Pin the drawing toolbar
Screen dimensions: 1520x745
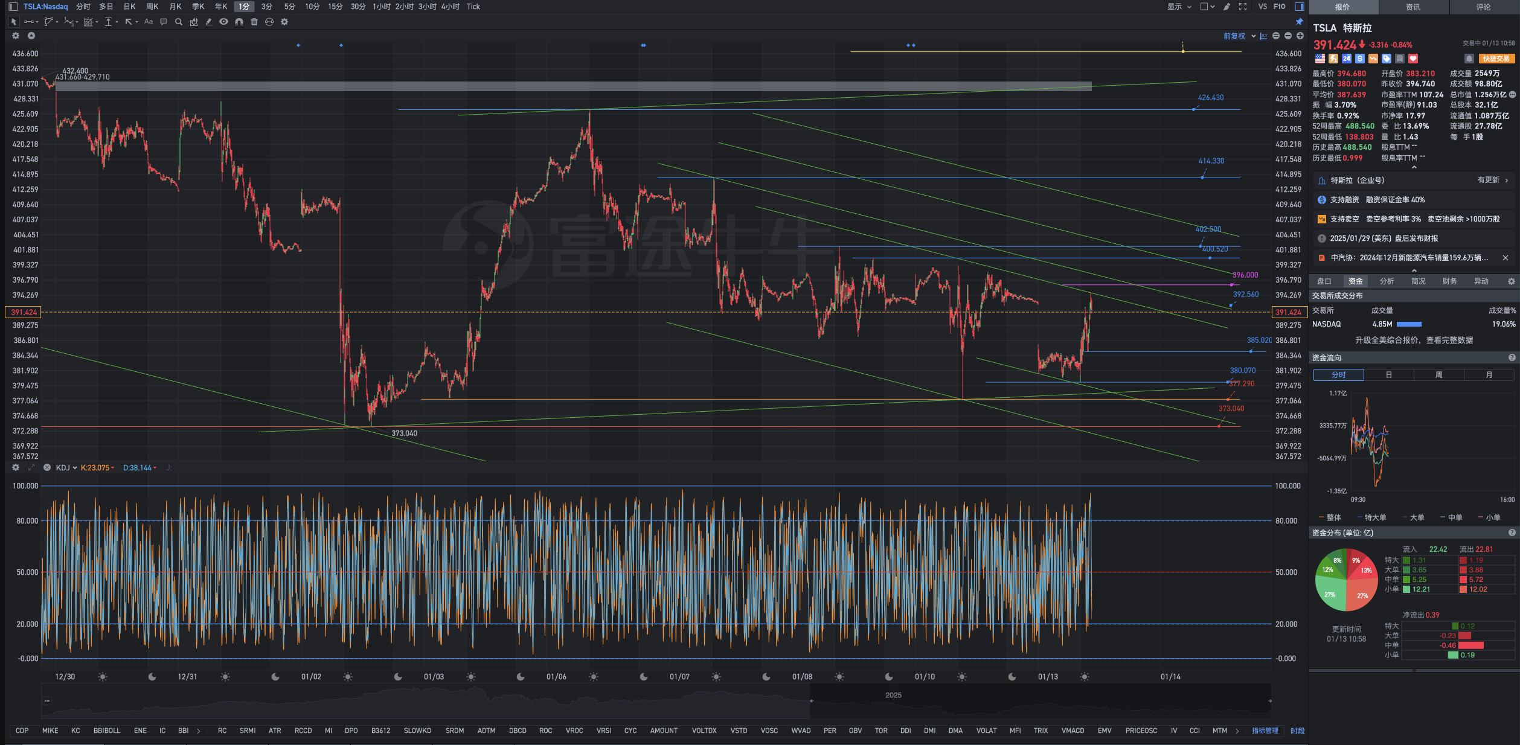(x=1300, y=22)
